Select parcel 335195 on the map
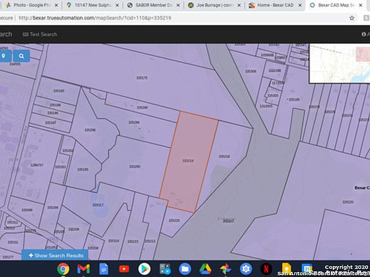This screenshot has height=277, width=370. point(83,169)
